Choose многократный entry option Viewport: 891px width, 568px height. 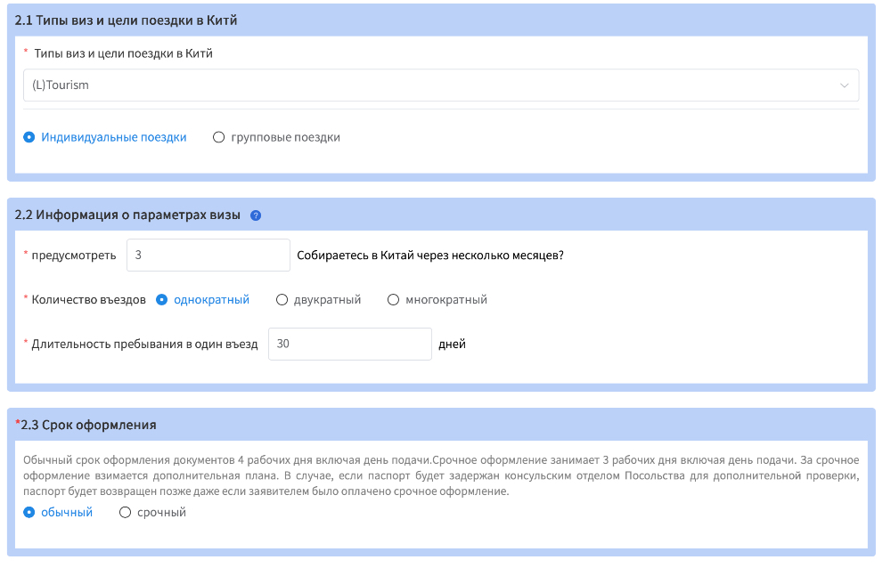(394, 300)
